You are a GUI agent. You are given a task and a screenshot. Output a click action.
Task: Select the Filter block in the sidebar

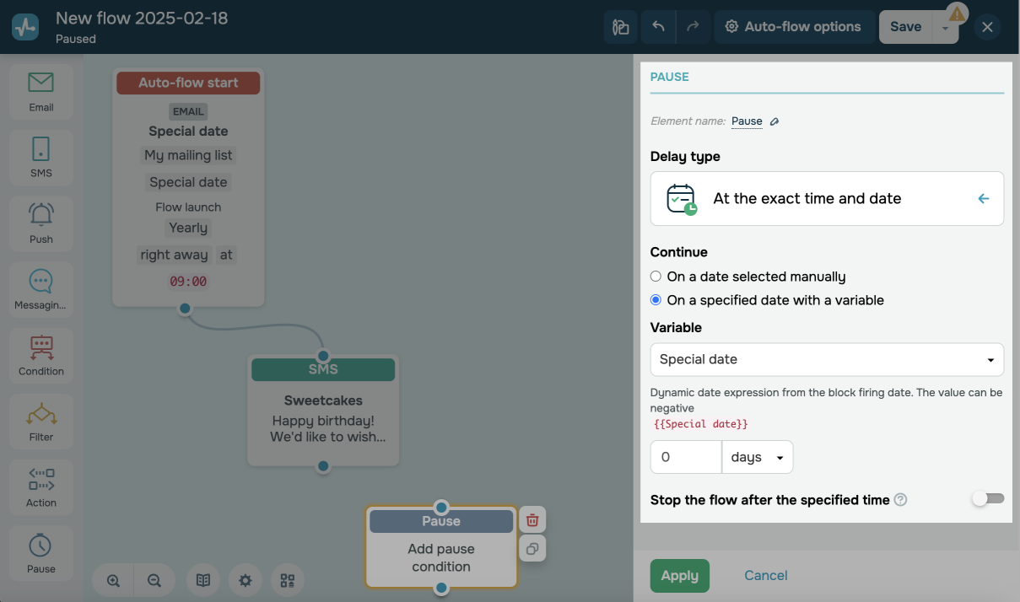click(x=40, y=421)
